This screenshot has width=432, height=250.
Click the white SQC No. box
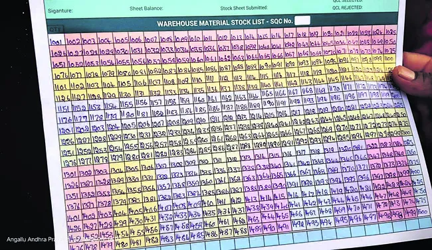coord(302,21)
